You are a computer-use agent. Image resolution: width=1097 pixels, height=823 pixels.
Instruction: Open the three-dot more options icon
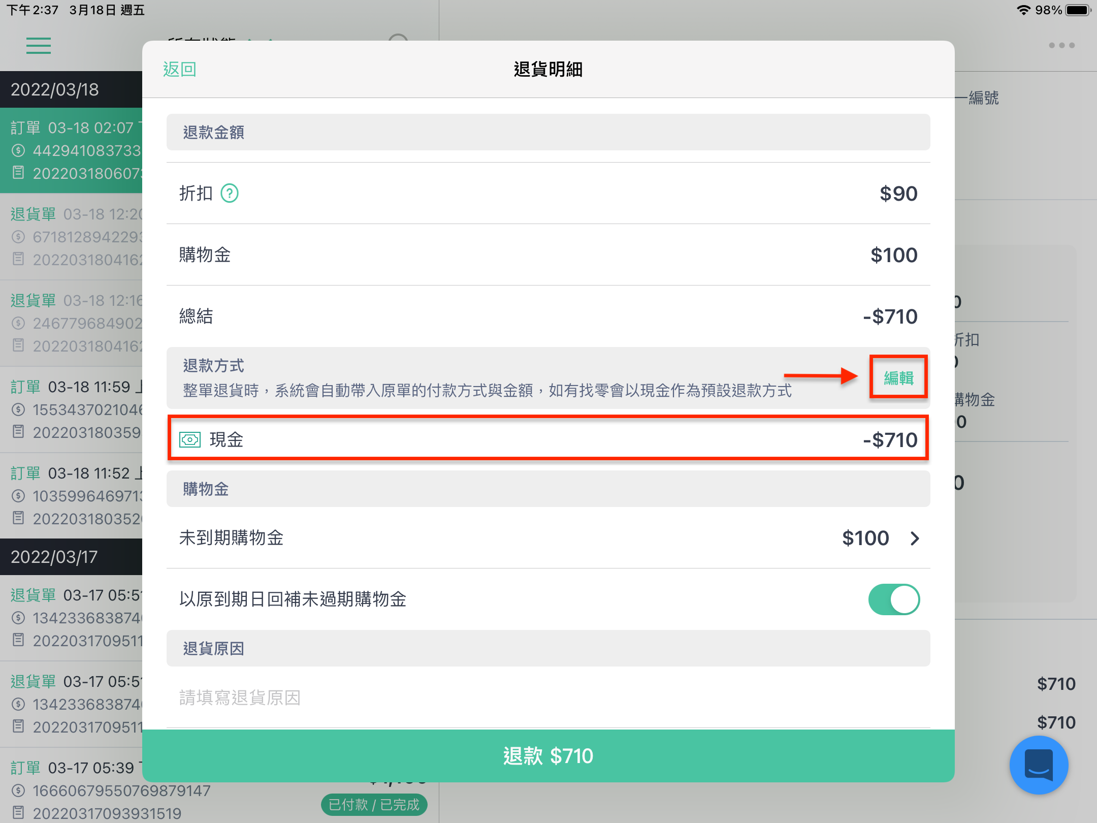tap(1061, 45)
